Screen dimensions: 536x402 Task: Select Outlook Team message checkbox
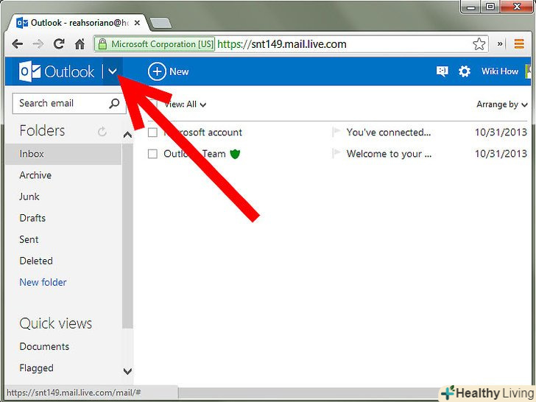point(152,154)
